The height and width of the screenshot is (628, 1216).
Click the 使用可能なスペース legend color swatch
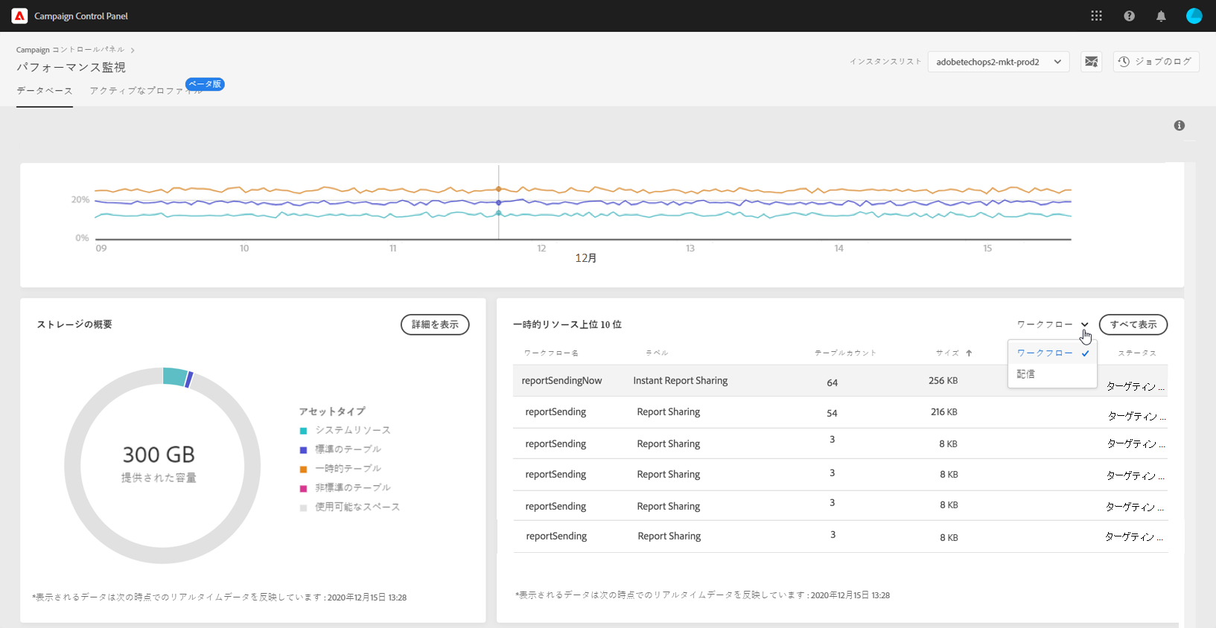(x=303, y=508)
